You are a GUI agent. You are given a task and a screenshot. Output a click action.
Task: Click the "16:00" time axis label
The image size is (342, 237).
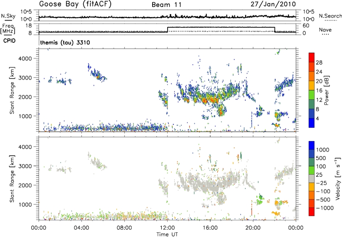[210, 228]
